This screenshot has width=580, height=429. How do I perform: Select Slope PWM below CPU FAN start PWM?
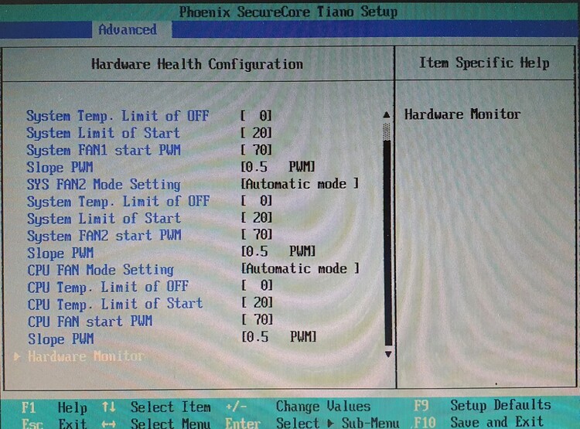[x=61, y=339]
